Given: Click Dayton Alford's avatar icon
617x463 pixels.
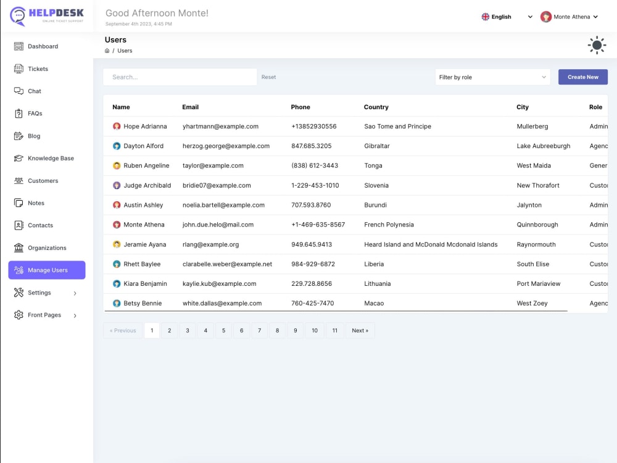Looking at the screenshot, I should (117, 146).
